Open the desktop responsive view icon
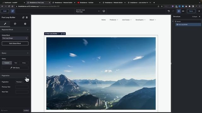This screenshot has width=202, height=113. 104,11
